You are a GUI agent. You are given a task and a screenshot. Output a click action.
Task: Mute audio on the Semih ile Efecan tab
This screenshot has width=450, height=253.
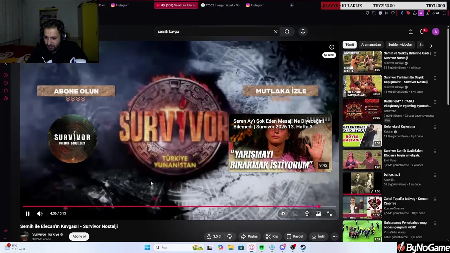click(x=163, y=5)
